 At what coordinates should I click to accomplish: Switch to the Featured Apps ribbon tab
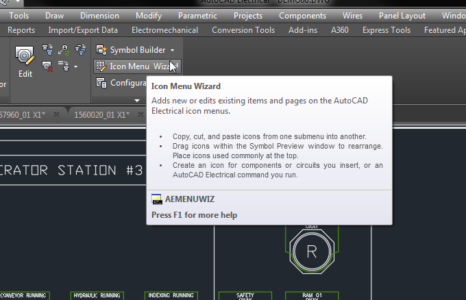[445, 30]
